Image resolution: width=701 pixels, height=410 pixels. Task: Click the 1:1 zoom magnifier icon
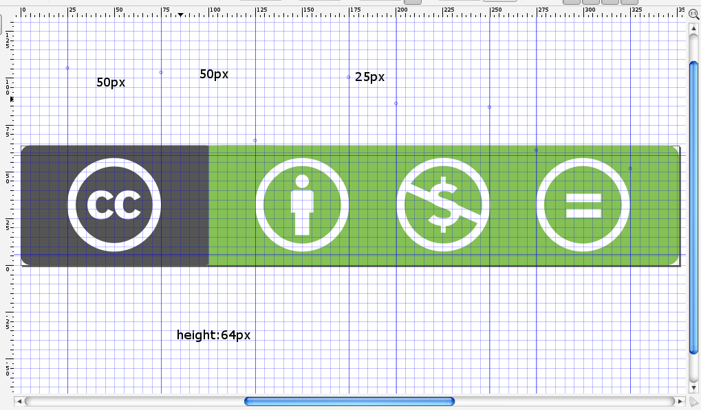(x=694, y=14)
